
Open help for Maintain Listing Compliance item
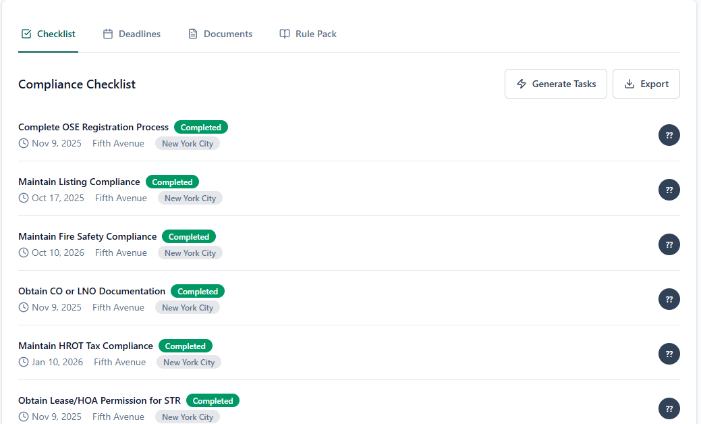(x=669, y=190)
